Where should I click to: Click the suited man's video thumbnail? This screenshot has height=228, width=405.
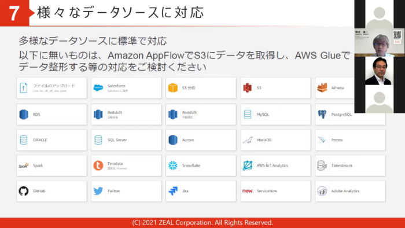pos(379,71)
